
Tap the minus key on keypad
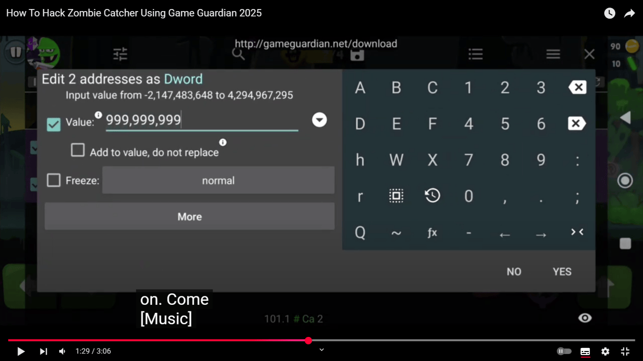pyautogui.click(x=469, y=233)
